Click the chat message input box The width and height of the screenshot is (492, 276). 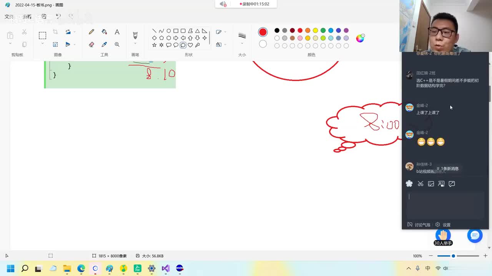coord(445,205)
